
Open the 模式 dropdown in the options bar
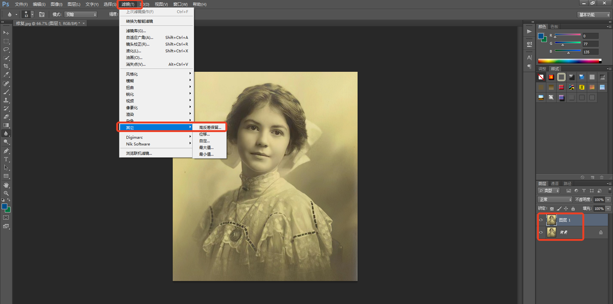click(x=81, y=15)
